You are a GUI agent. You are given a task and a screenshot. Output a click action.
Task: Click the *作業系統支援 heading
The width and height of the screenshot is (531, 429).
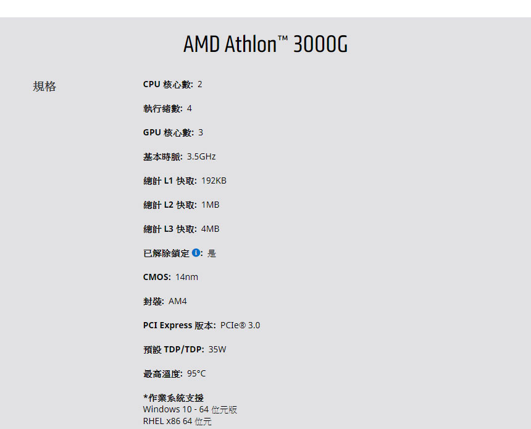coord(174,398)
